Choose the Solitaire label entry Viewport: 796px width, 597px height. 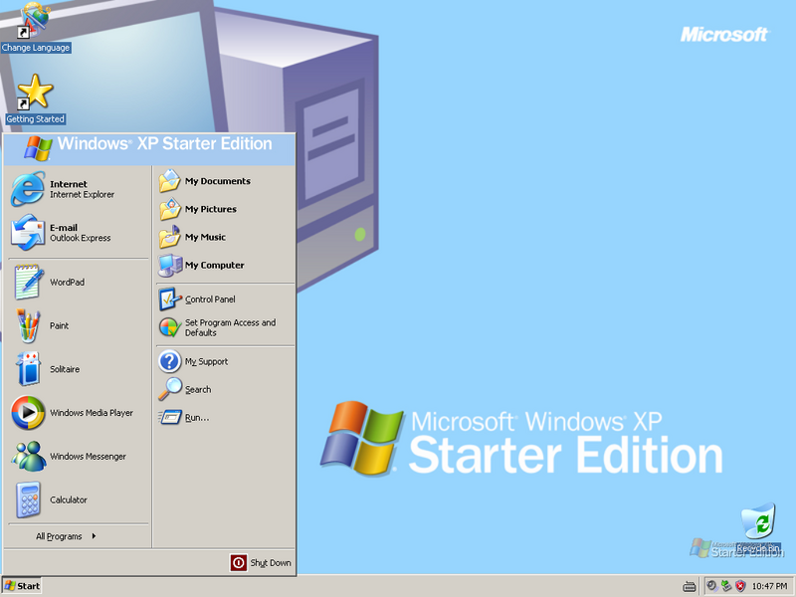click(65, 369)
